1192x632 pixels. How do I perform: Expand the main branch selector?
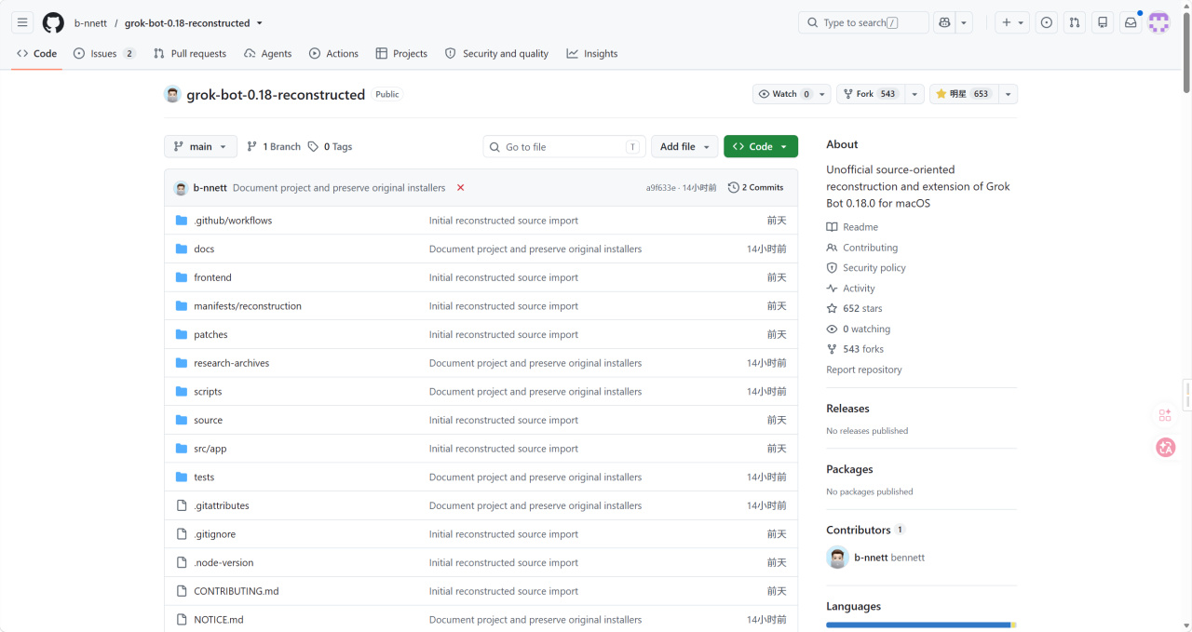tap(200, 146)
